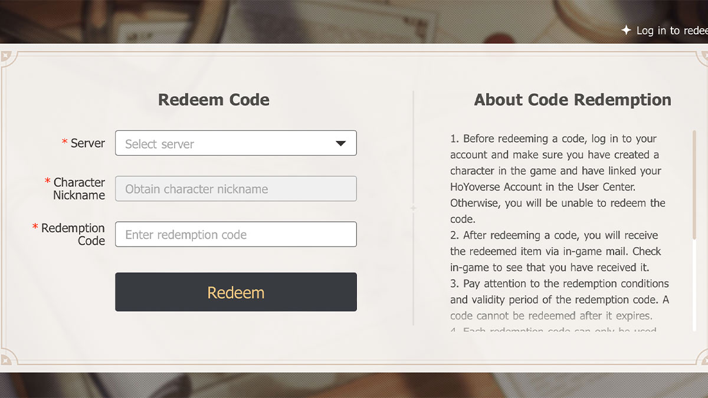The width and height of the screenshot is (708, 398).
Task: Click the sparkle icon beside Log in
Action: point(627,30)
